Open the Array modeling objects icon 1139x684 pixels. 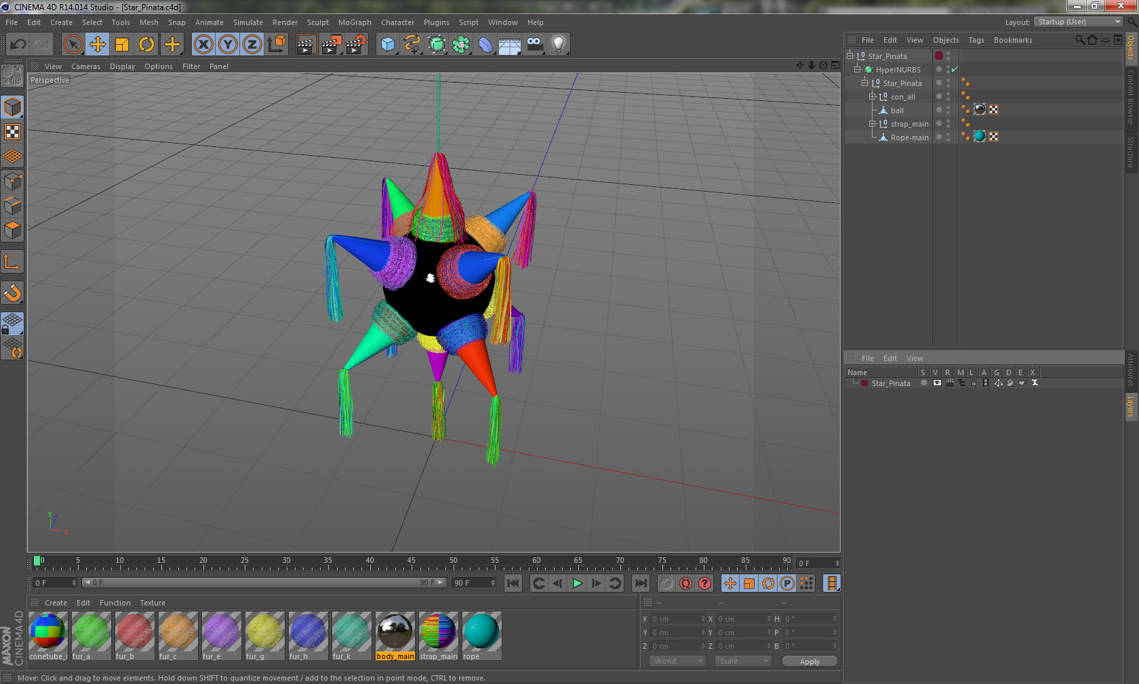[x=461, y=45]
